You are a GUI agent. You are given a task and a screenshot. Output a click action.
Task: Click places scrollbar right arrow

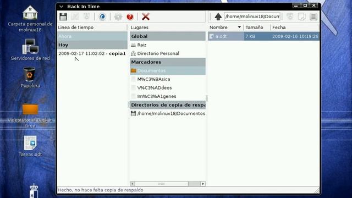point(203,184)
